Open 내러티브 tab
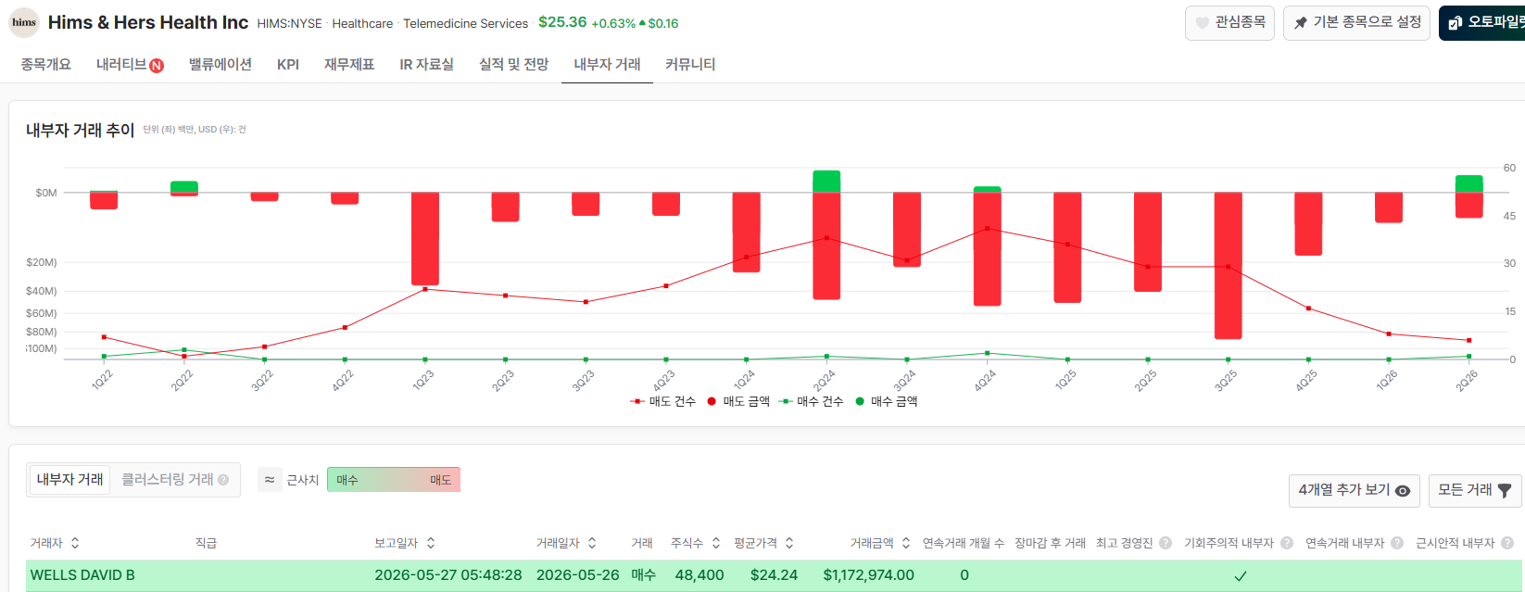The height and width of the screenshot is (592, 1525). pyautogui.click(x=121, y=64)
